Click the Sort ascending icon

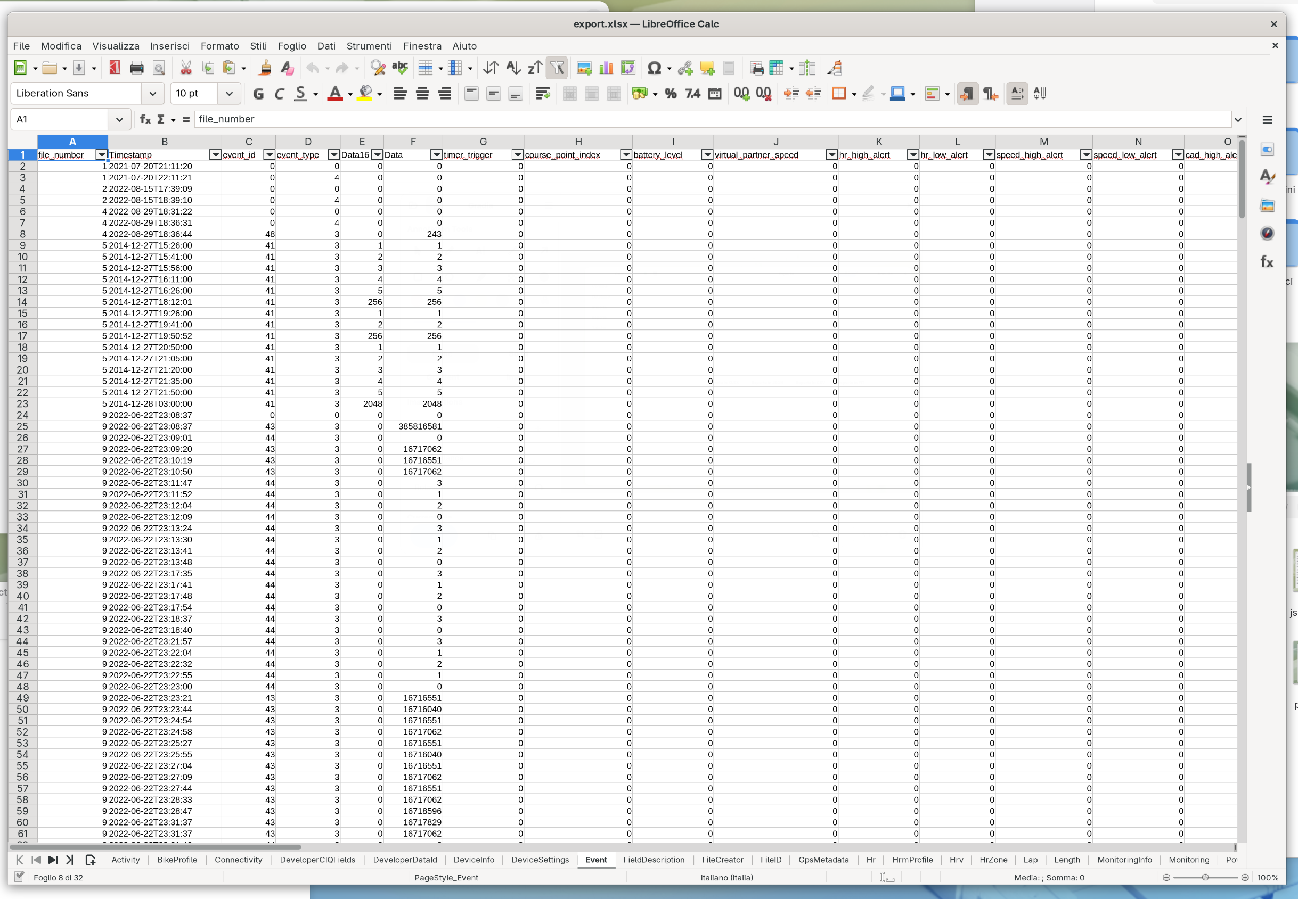[x=513, y=68]
